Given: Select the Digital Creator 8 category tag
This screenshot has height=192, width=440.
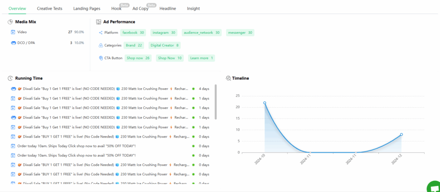Looking at the screenshot, I should pyautogui.click(x=165, y=45).
